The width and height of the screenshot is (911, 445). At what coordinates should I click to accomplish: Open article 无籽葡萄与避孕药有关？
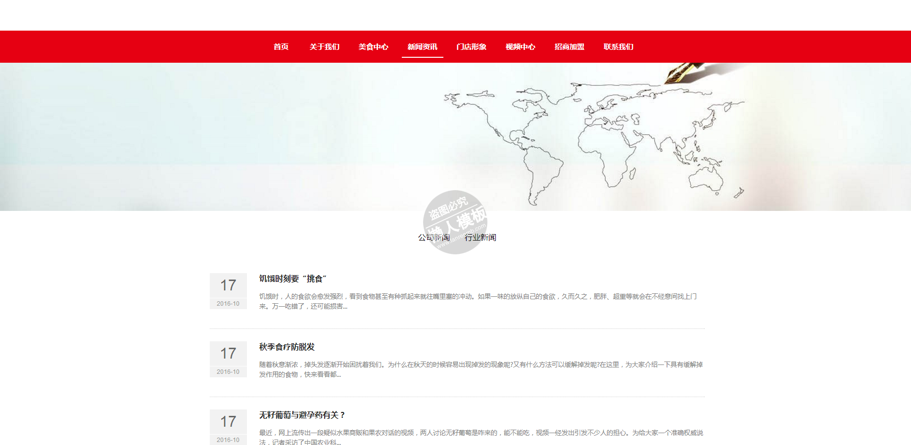point(302,415)
